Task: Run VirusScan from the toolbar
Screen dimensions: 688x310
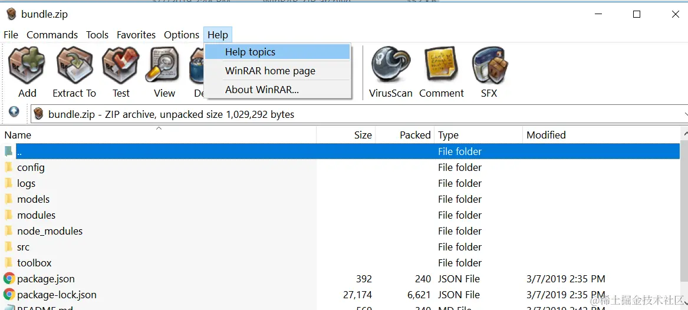Action: pos(390,73)
